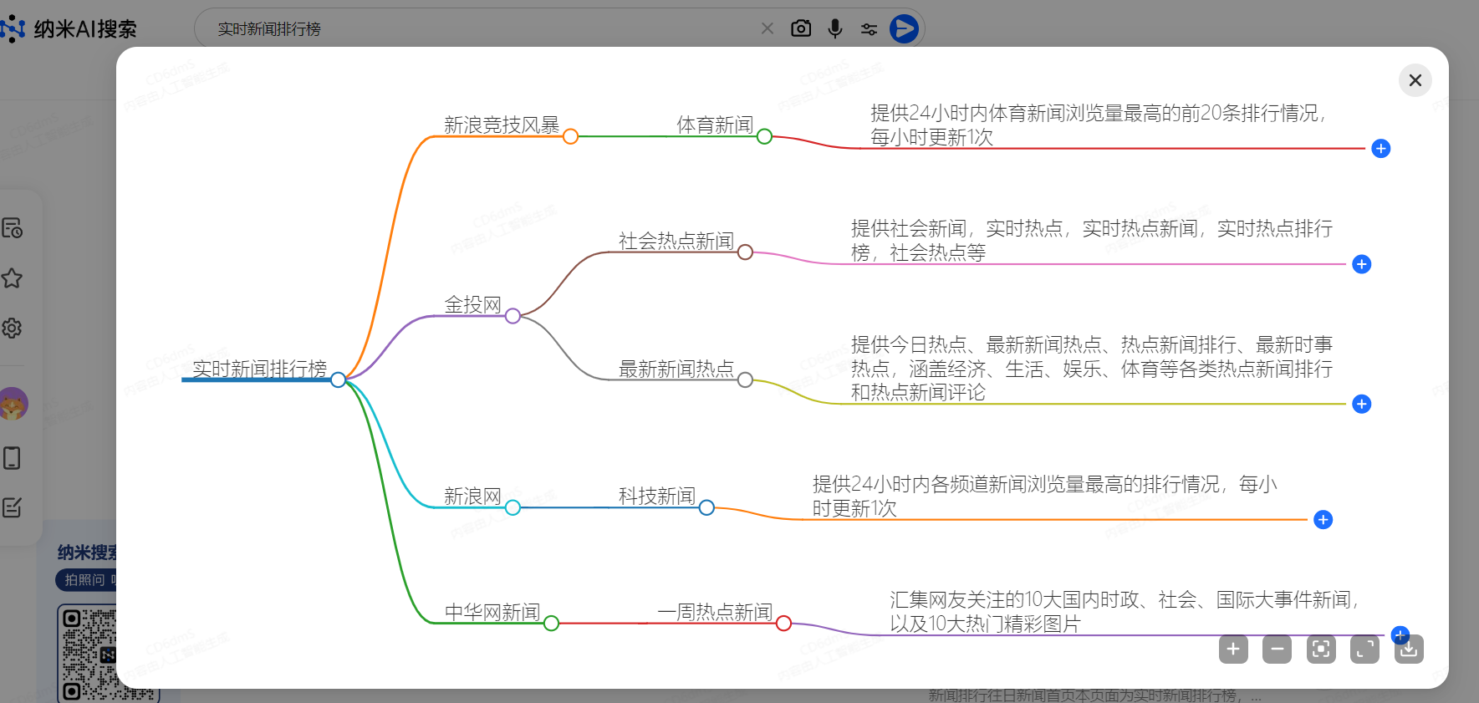Download the mind map image

tap(1409, 649)
